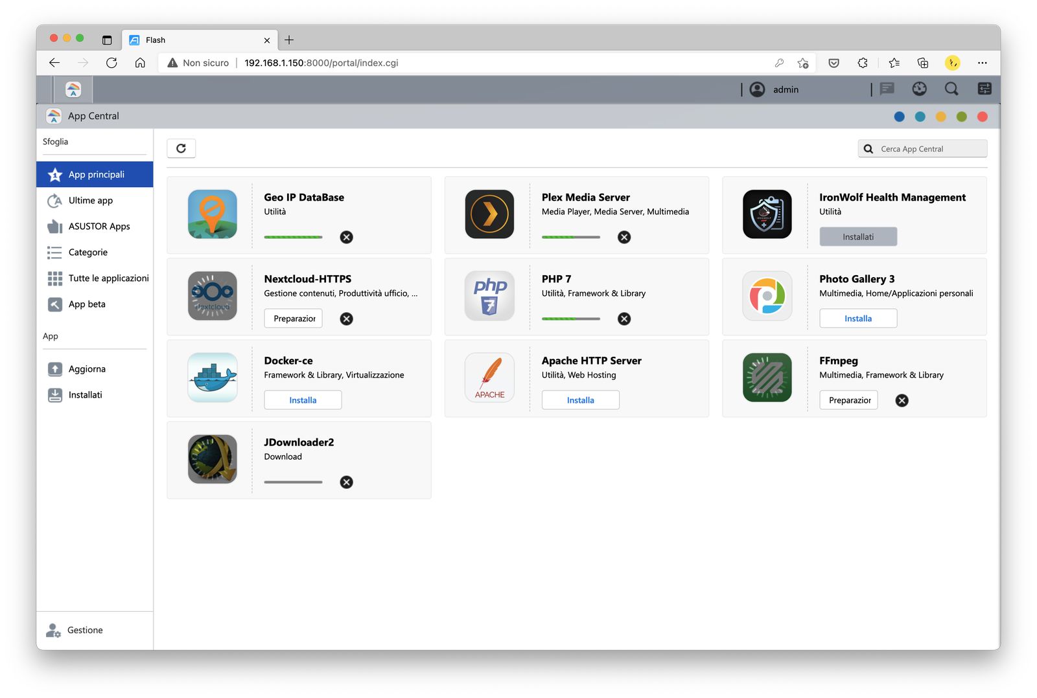
Task: Click the saved passwords key icon
Action: click(779, 63)
